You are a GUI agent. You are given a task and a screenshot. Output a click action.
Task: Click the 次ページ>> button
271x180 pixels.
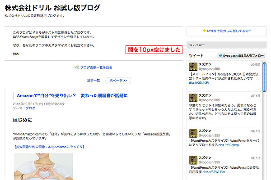tap(118, 81)
